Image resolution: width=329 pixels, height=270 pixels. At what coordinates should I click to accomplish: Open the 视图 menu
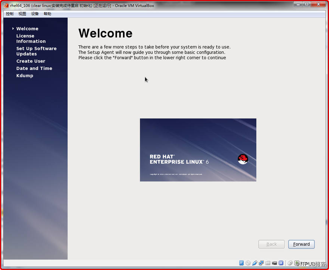[22, 14]
